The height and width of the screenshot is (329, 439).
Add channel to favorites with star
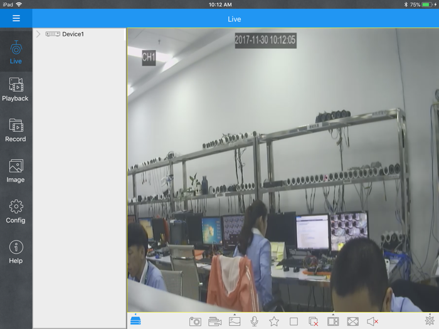(274, 321)
